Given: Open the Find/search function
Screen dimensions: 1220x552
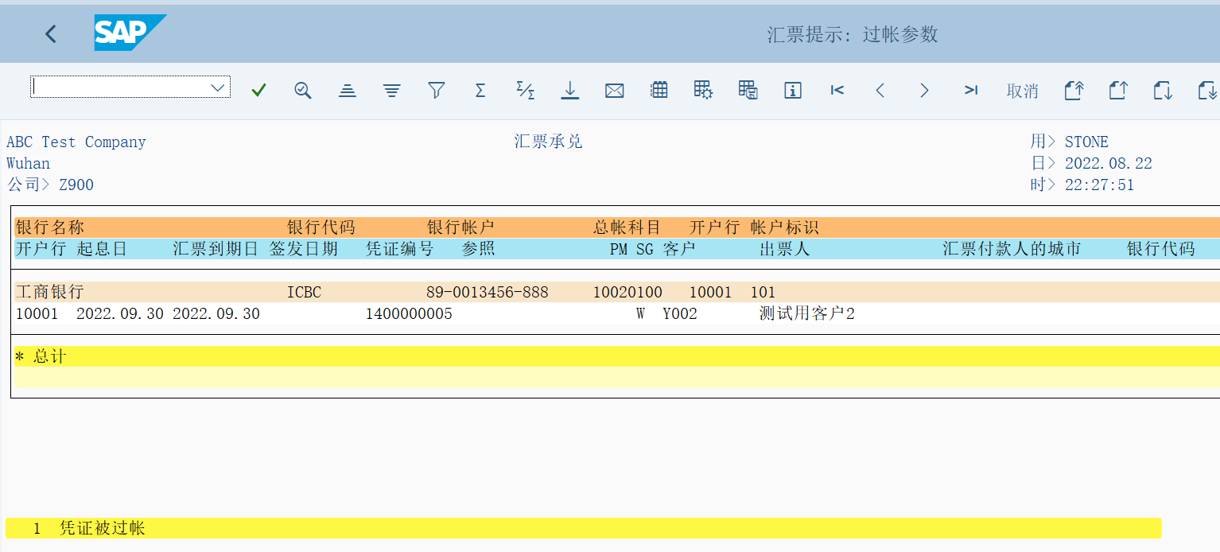Looking at the screenshot, I should [x=302, y=90].
